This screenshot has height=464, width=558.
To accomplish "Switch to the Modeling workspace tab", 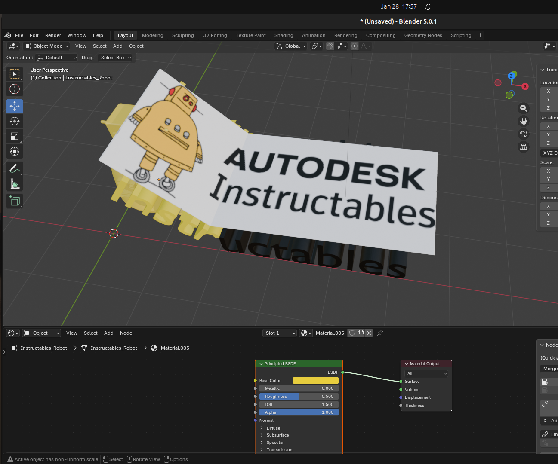I will click(x=153, y=35).
